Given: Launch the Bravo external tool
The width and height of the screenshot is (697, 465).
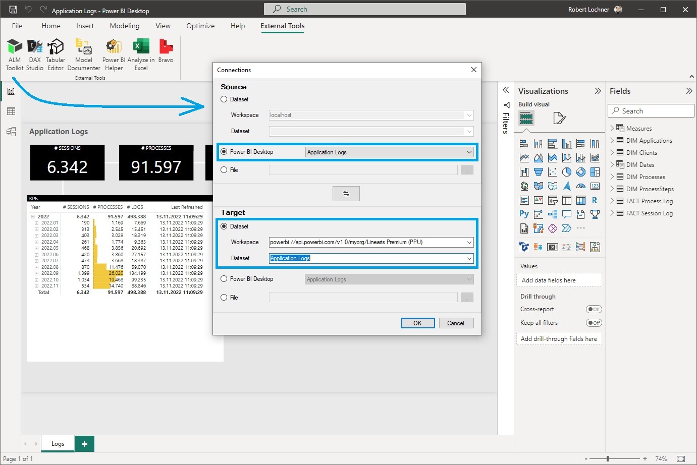Looking at the screenshot, I should [x=166, y=53].
